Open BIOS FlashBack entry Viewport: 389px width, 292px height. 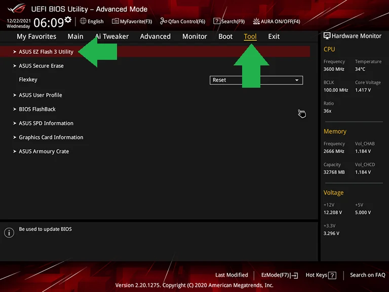click(37, 109)
